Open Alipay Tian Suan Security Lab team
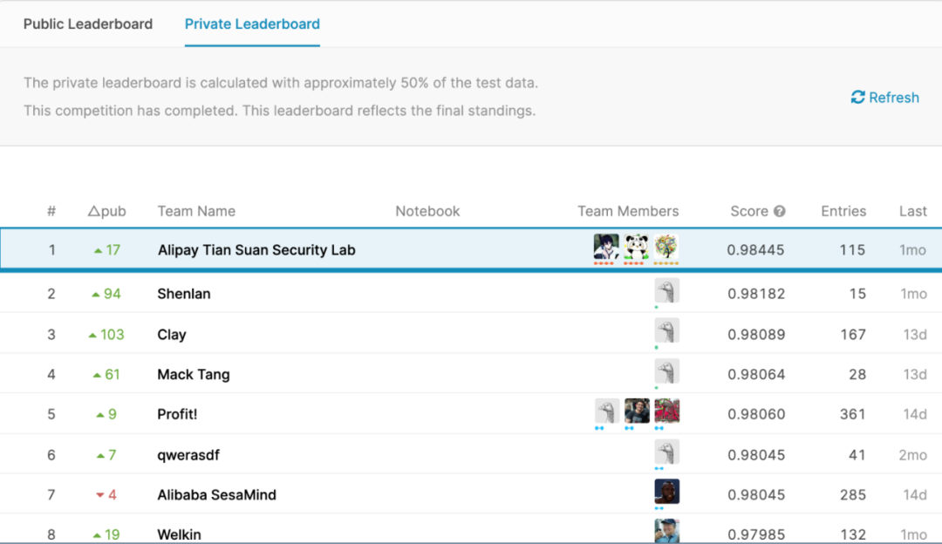Image resolution: width=942 pixels, height=544 pixels. point(256,250)
